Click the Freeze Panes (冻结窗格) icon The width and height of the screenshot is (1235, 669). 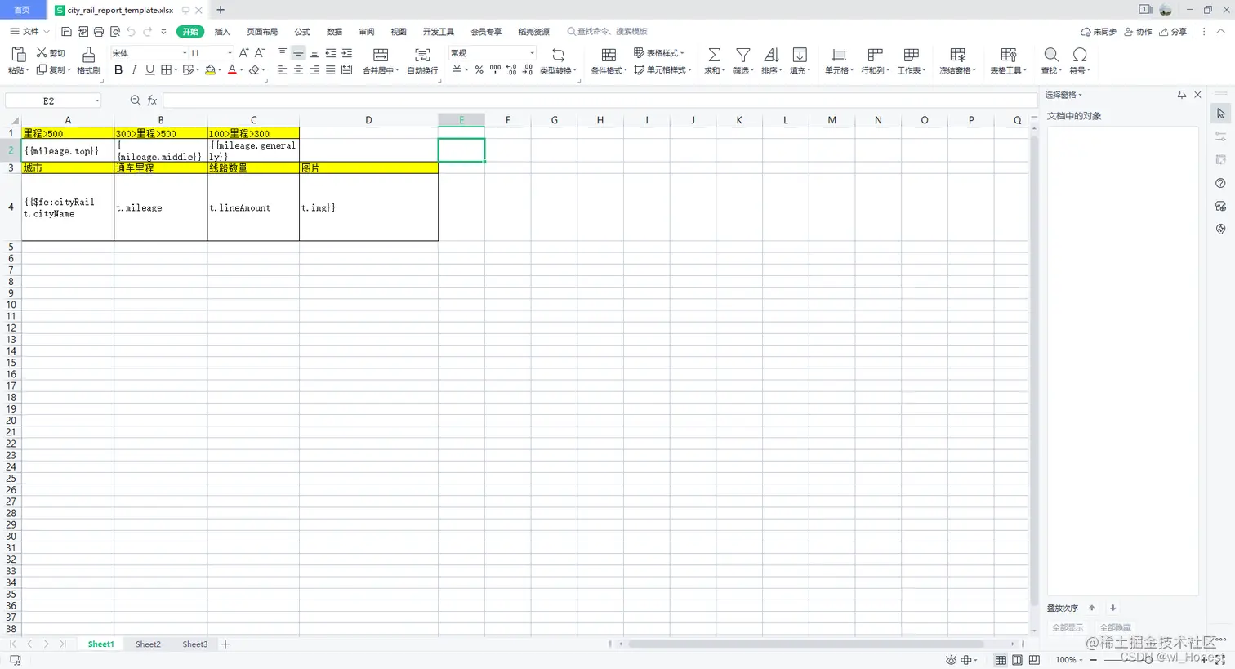[958, 55]
